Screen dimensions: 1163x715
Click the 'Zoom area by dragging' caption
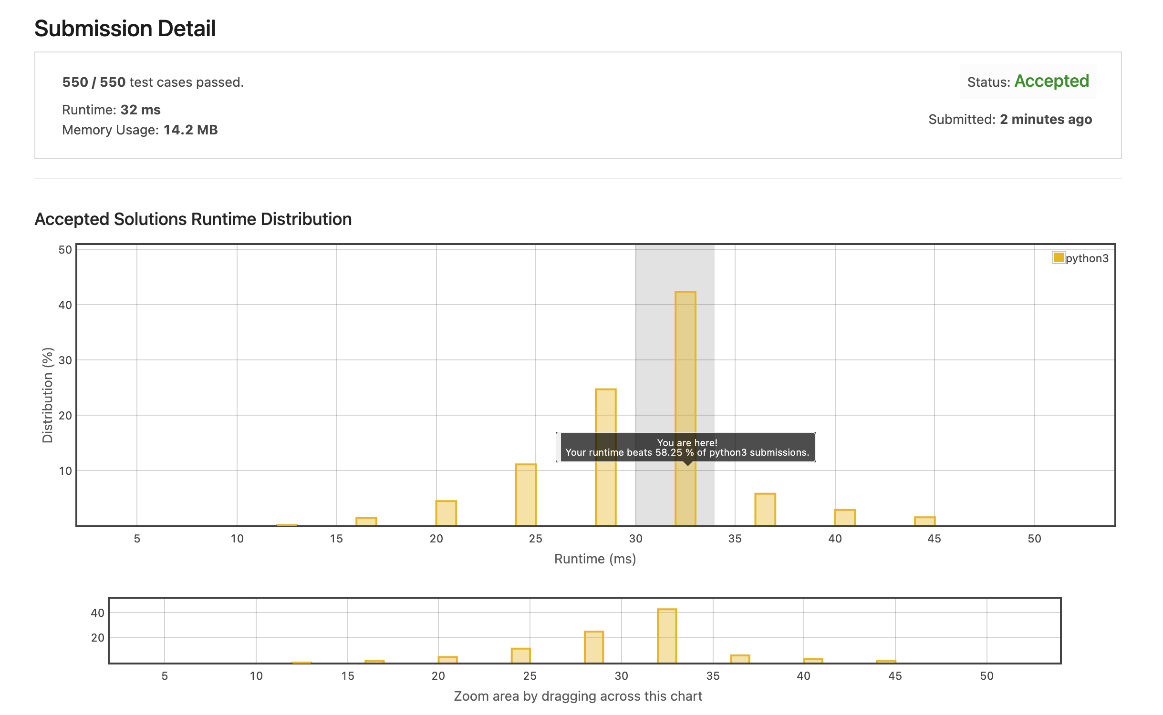click(x=578, y=696)
